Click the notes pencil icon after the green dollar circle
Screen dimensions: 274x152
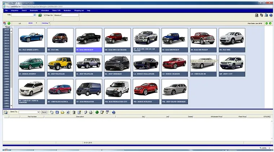pyautogui.click(x=102, y=112)
